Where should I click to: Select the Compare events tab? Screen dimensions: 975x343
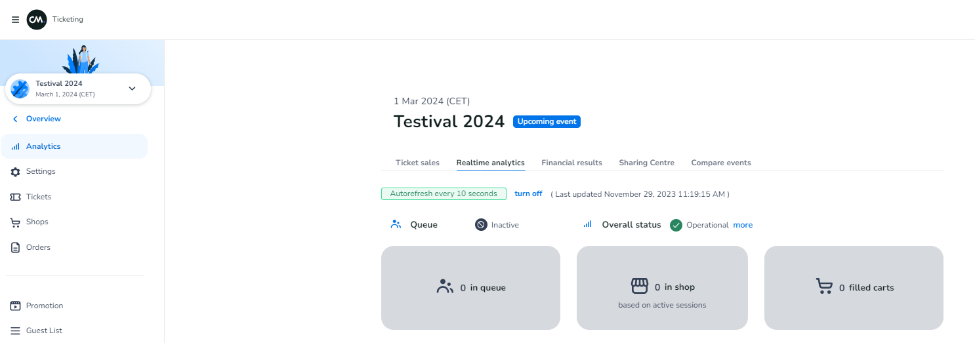720,163
